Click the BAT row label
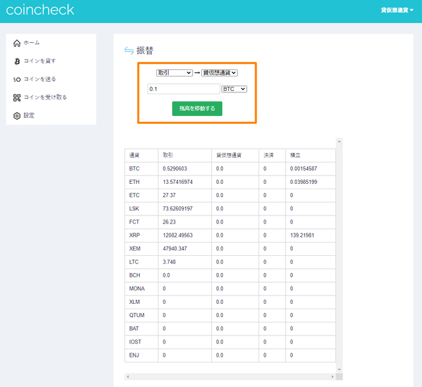 [x=134, y=328]
